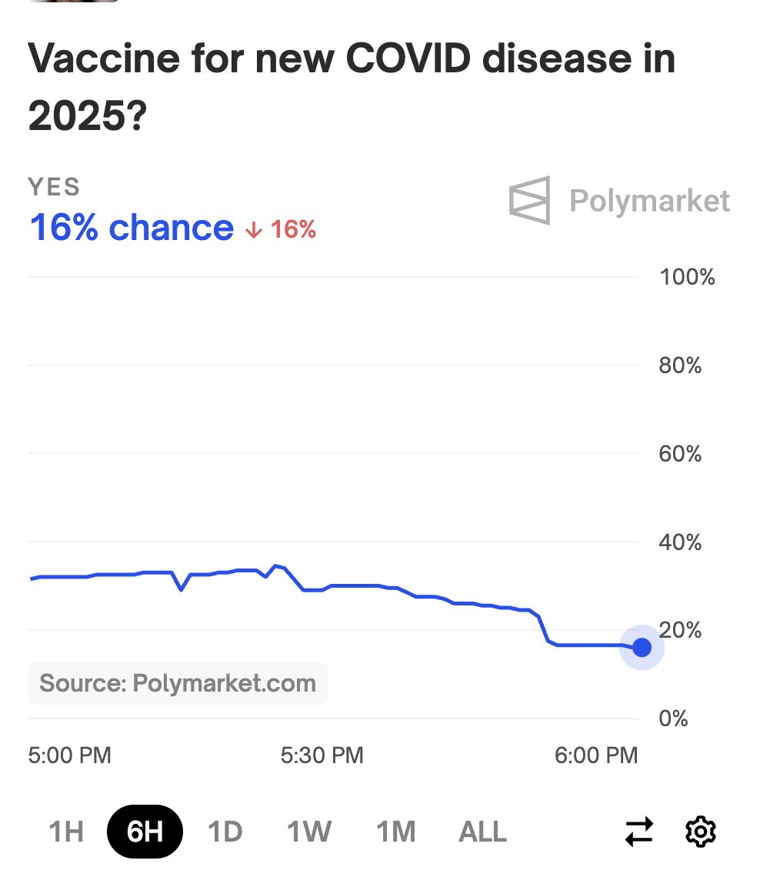Click the 100% y-axis label

coord(687,277)
